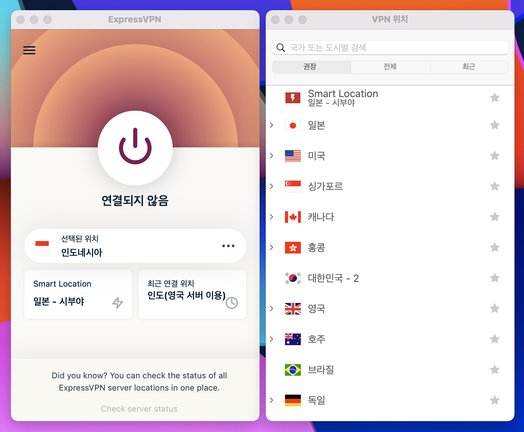524x432 pixels.
Task: Expand the 홍콩 server list
Action: (x=272, y=247)
